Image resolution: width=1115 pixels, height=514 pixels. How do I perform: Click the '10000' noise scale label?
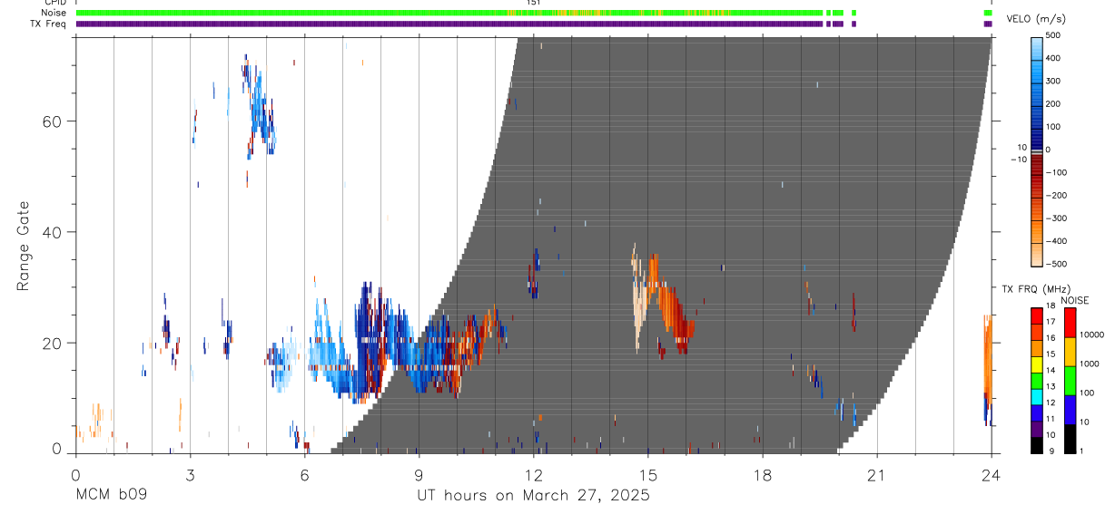[1091, 335]
